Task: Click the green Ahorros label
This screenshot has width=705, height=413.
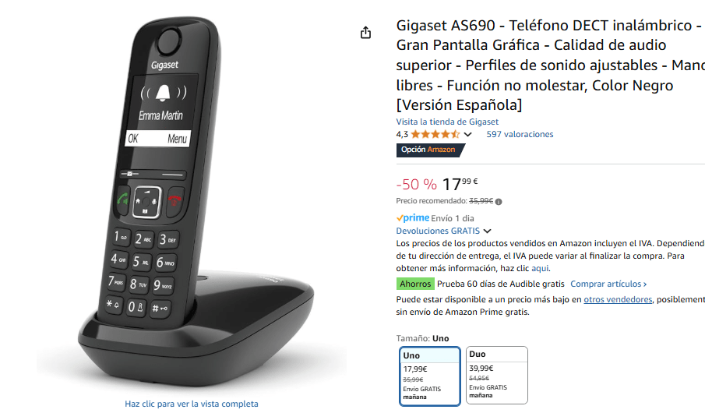Action: pyautogui.click(x=415, y=284)
